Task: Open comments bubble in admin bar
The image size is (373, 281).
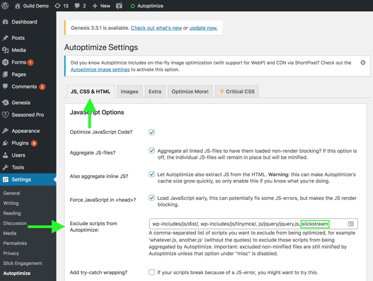Action: click(x=77, y=6)
